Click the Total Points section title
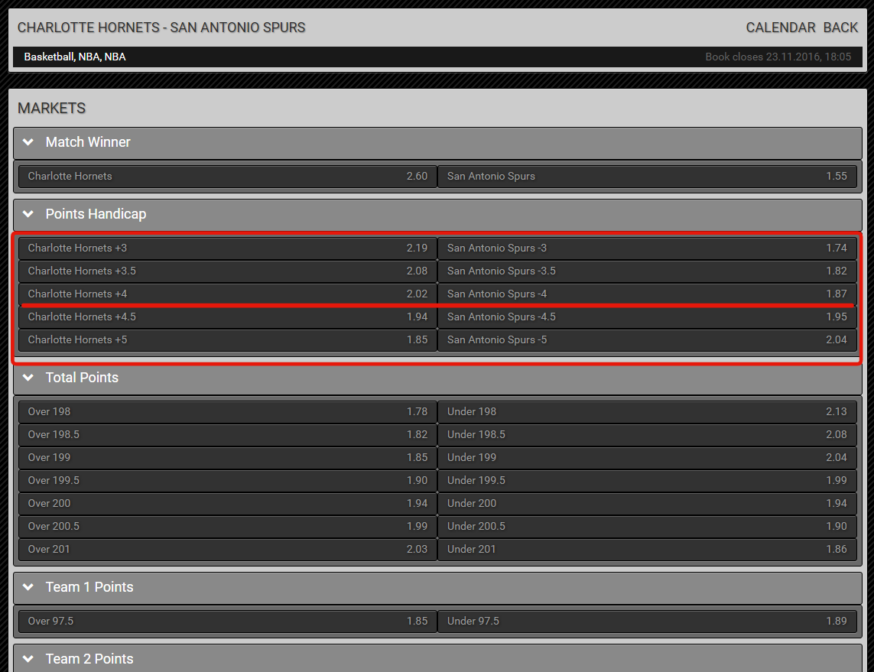The image size is (874, 672). [82, 378]
